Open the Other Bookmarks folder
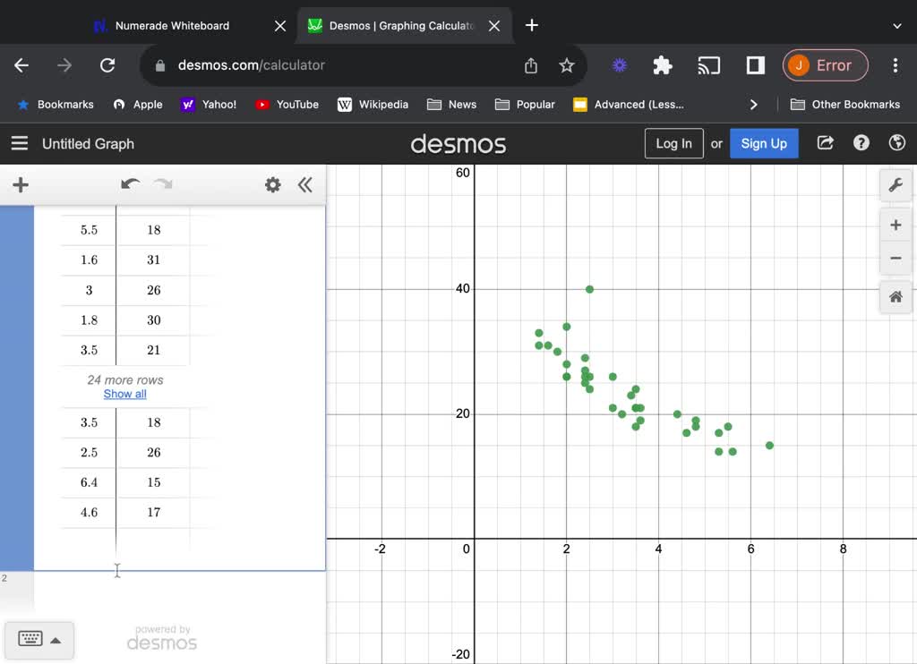This screenshot has height=664, width=917. point(845,105)
